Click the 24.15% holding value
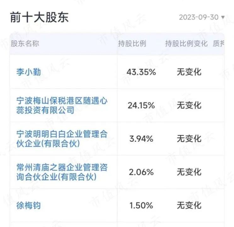The width and height of the screenshot is (234, 227). point(141,105)
